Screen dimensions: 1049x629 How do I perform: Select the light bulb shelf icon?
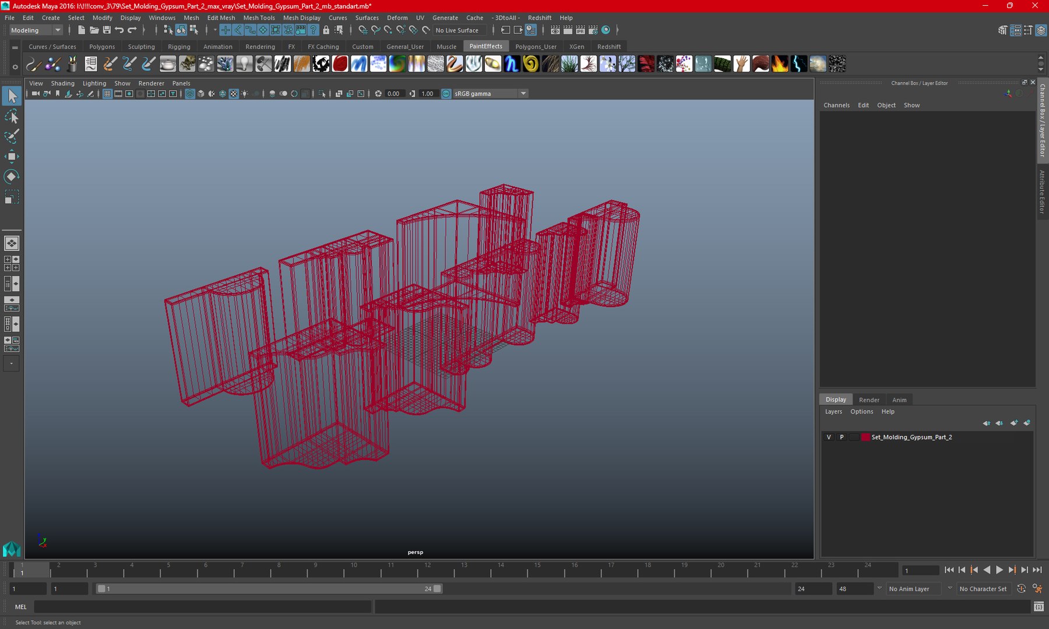244,63
